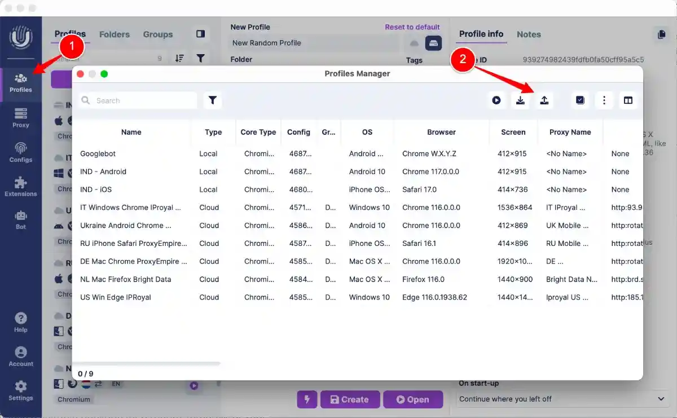Copy the Profile ID with the copy icon
The image size is (677, 418).
pos(661,34)
